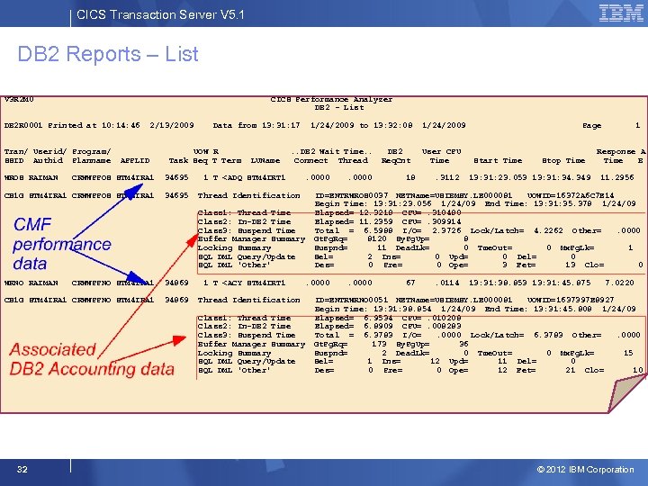This screenshot has width=648, height=486.
Task: Click response time value '11.2956'
Action: [617, 177]
